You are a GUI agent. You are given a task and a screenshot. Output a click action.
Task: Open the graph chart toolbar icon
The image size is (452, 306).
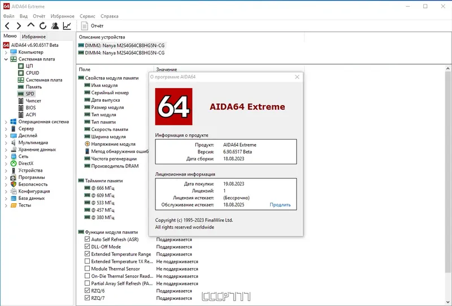67,26
